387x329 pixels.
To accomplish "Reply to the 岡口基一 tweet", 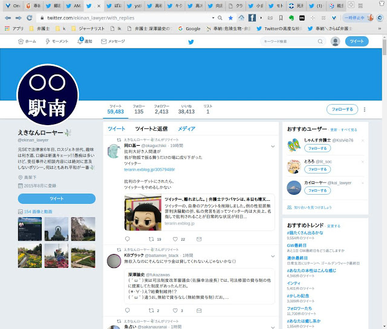I will click(128, 239).
